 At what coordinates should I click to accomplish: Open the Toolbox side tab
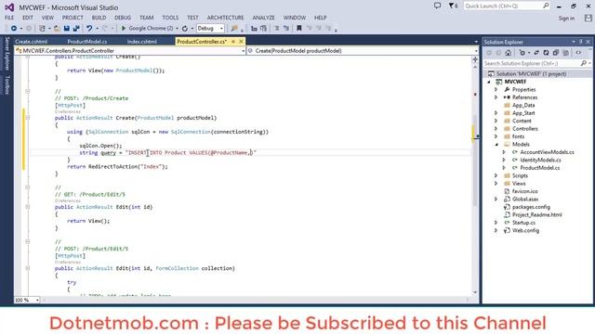click(x=7, y=84)
